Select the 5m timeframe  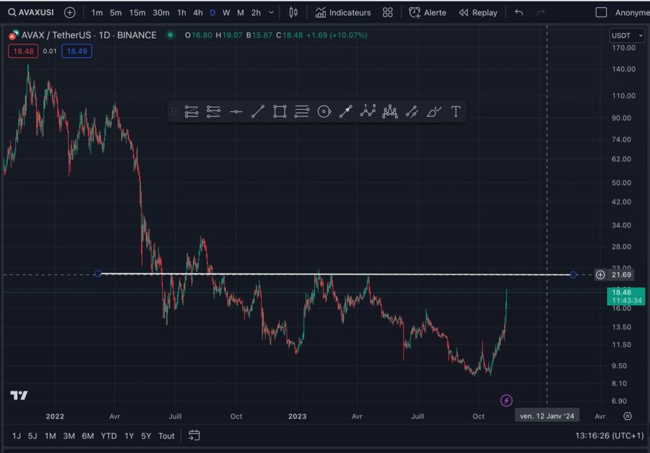(116, 13)
